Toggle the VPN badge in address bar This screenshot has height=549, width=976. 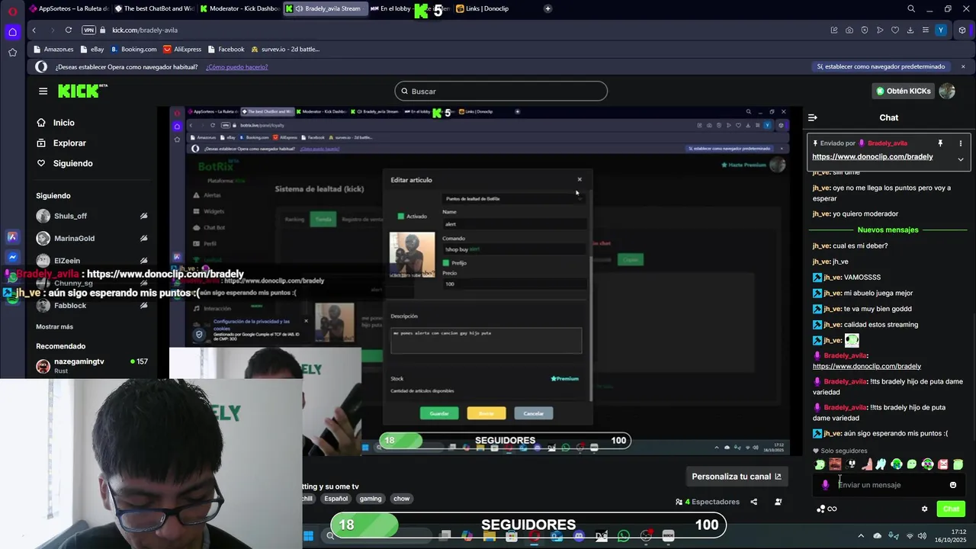88,30
